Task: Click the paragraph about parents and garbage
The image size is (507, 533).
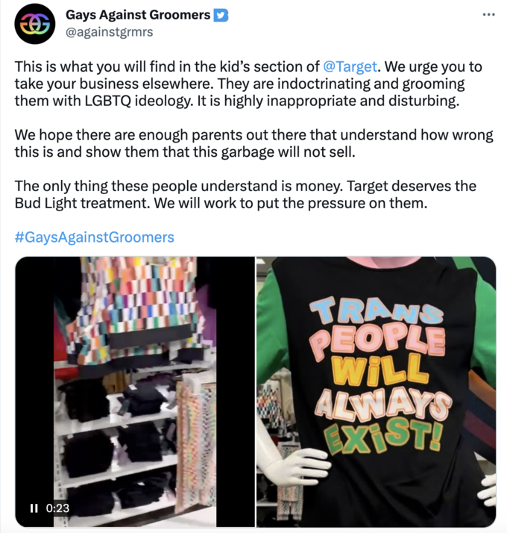Action: click(253, 143)
